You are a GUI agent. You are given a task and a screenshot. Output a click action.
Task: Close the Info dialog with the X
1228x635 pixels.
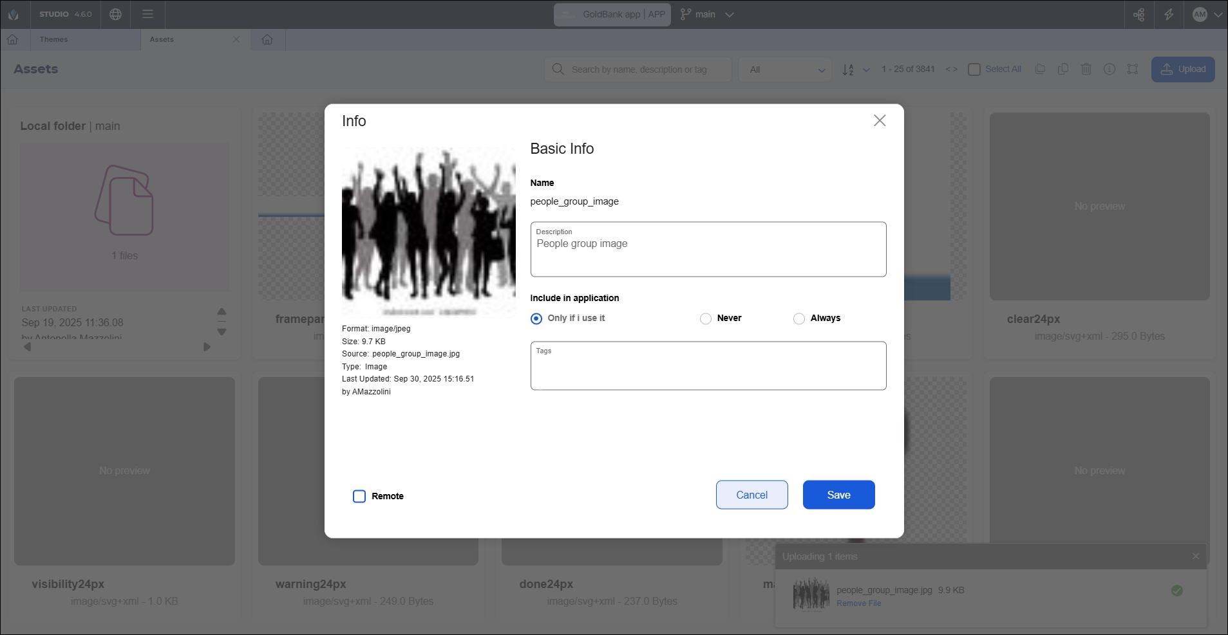(879, 120)
